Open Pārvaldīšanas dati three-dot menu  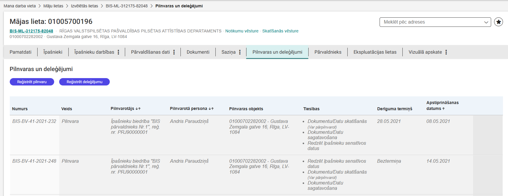point(174,52)
